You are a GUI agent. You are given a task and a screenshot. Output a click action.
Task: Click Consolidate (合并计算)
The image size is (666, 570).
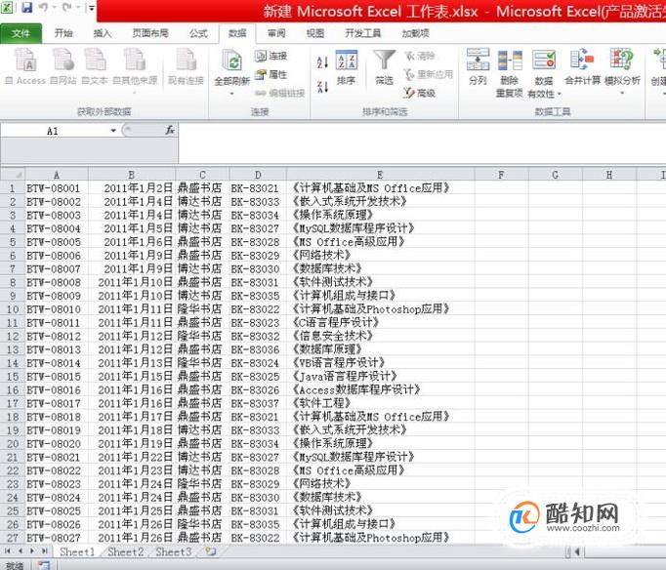[x=582, y=67]
